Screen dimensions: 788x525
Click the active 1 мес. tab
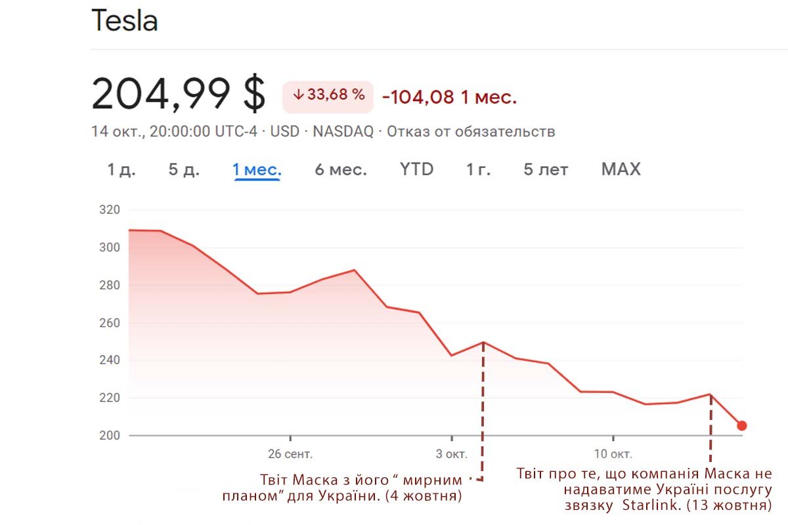tap(257, 170)
